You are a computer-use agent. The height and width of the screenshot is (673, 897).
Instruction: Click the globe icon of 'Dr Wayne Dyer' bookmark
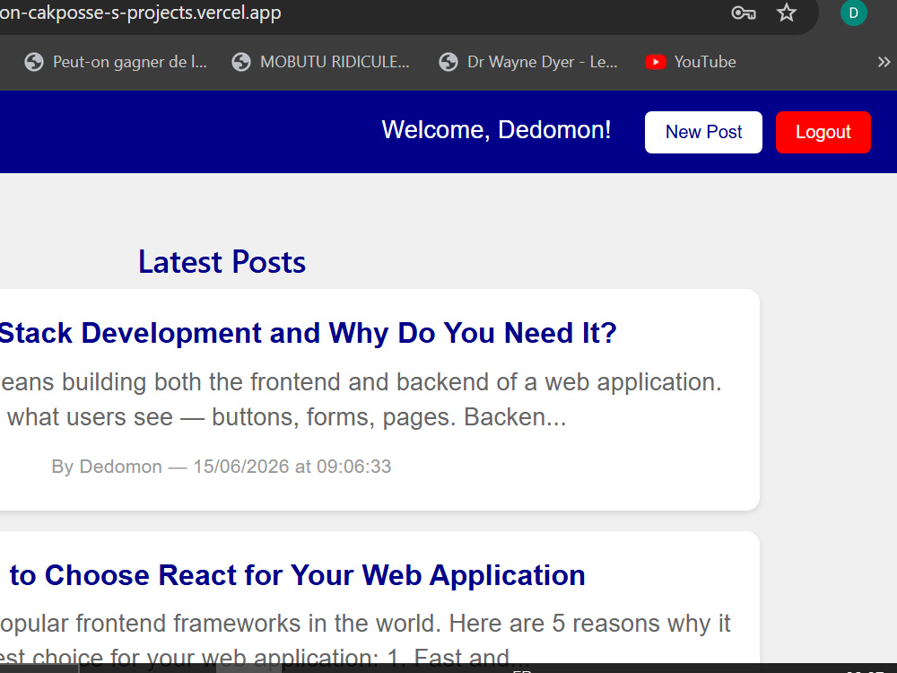click(448, 62)
